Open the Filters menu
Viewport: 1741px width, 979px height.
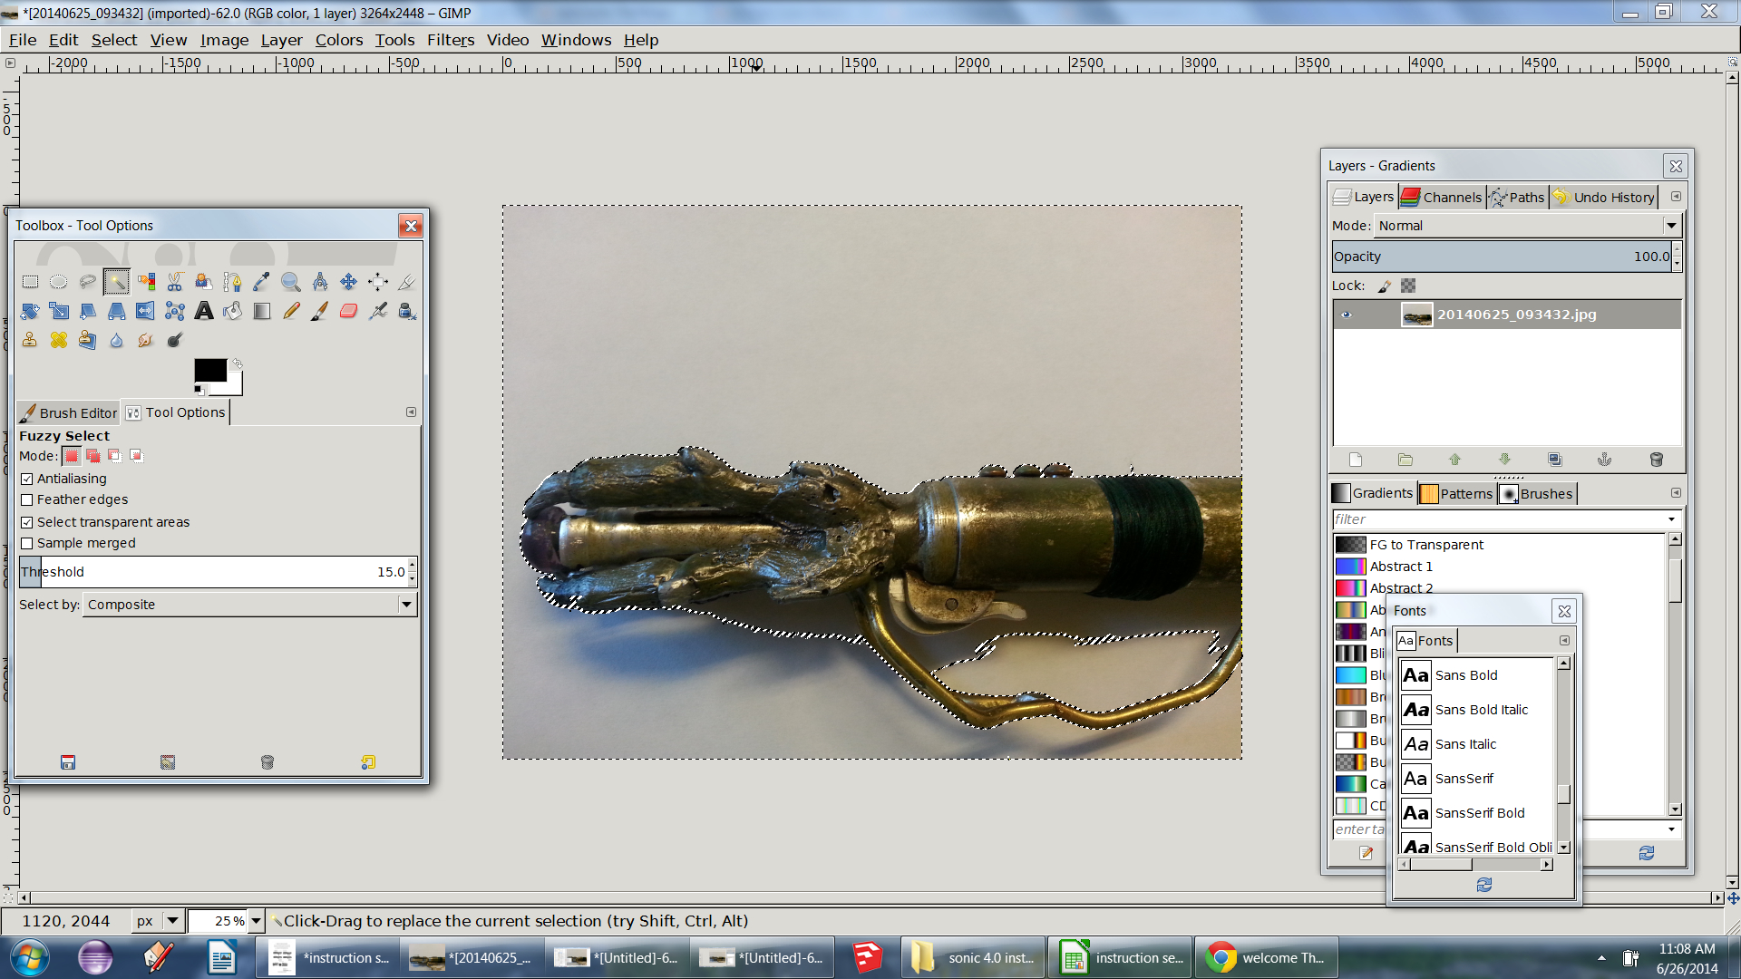pos(451,40)
